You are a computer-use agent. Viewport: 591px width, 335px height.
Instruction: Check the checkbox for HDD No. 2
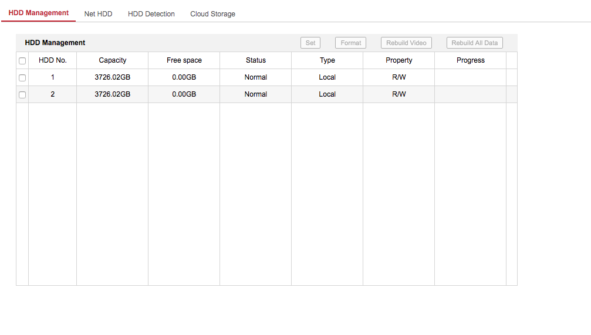(x=22, y=95)
